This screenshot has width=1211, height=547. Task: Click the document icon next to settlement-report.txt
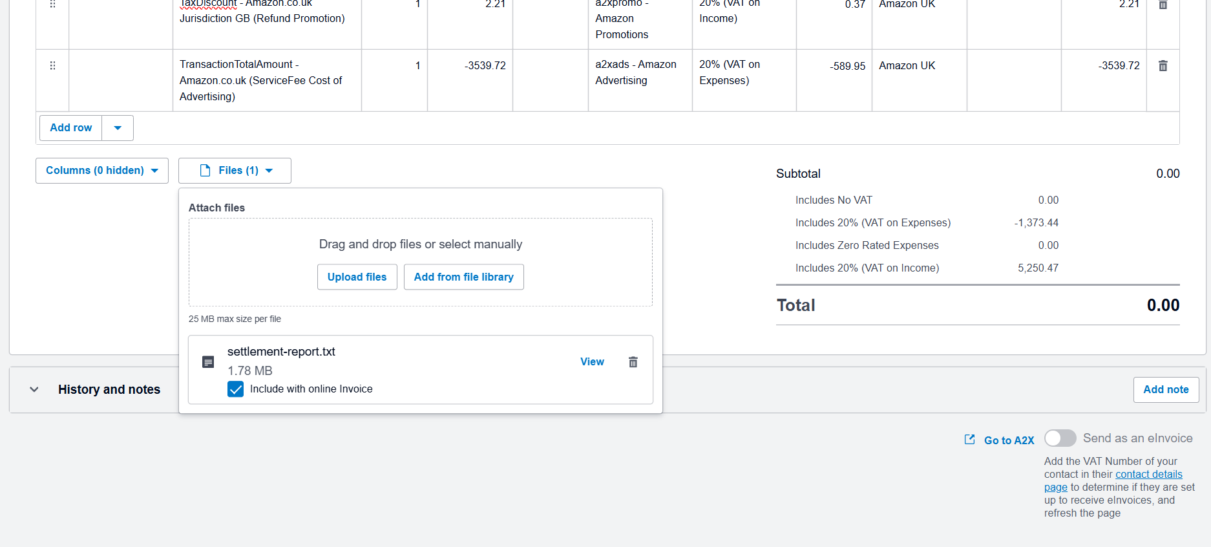[x=208, y=361]
